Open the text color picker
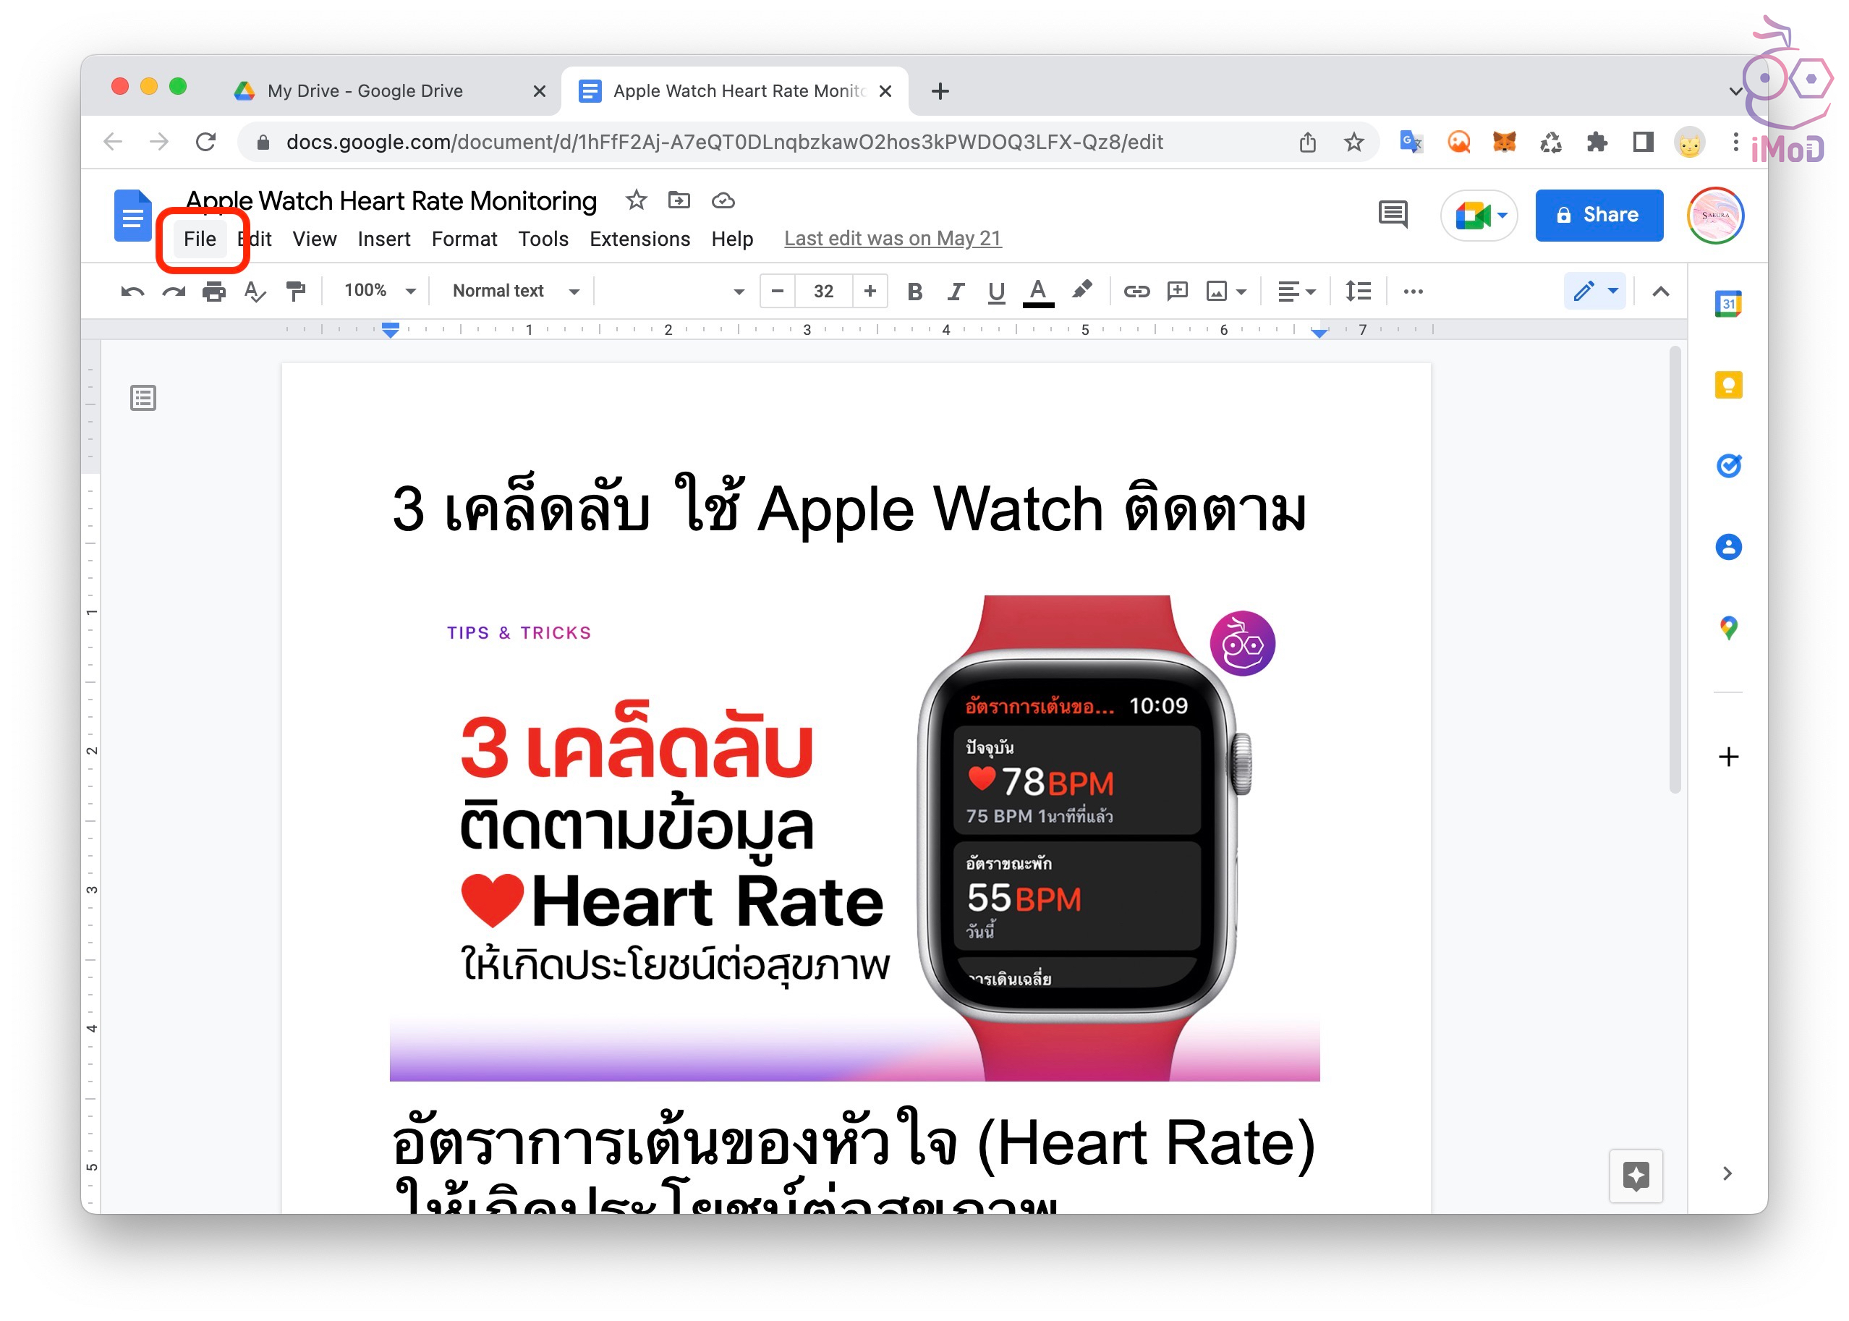Image resolution: width=1849 pixels, height=1321 pixels. 1037,292
